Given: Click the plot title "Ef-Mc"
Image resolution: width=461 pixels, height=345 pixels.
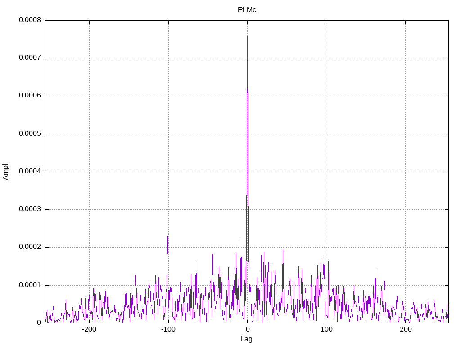Looking at the screenshot, I should coord(247,10).
